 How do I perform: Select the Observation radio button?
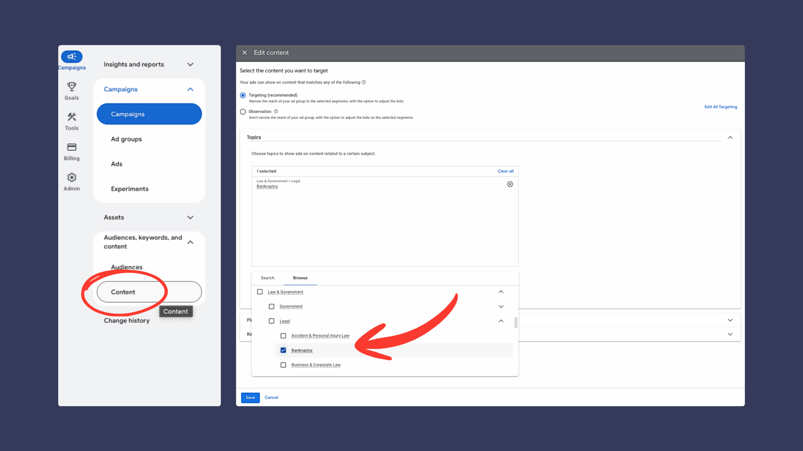pos(243,112)
